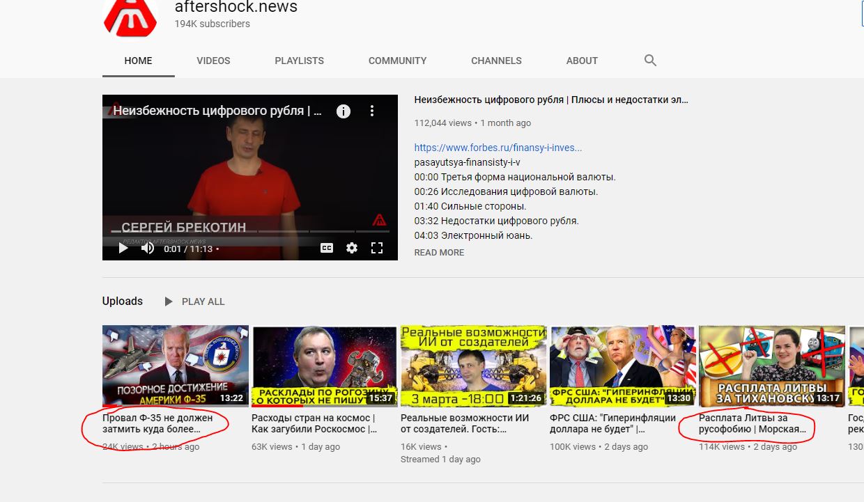Click the title 'Расплата Литвы за русофобию'
Screen dimensions: 864x502
pyautogui.click(x=753, y=423)
